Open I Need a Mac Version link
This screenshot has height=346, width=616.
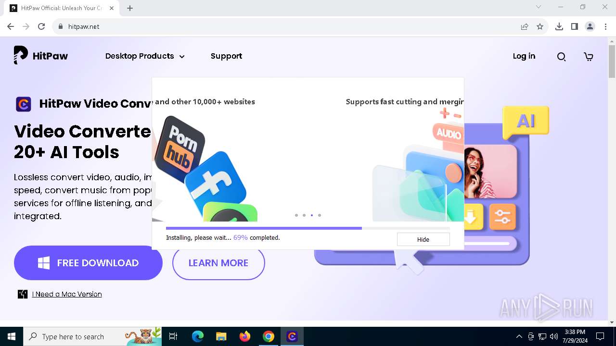[67, 294]
